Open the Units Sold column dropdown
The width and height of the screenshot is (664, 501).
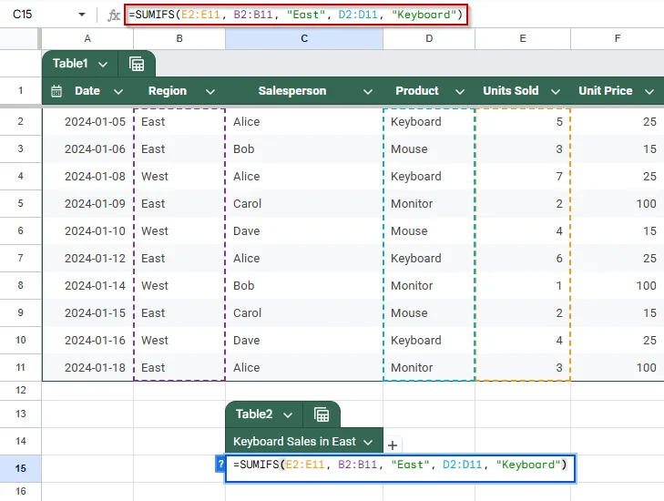tap(556, 91)
